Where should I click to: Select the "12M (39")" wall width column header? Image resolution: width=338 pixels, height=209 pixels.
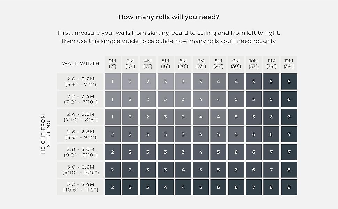(289, 63)
